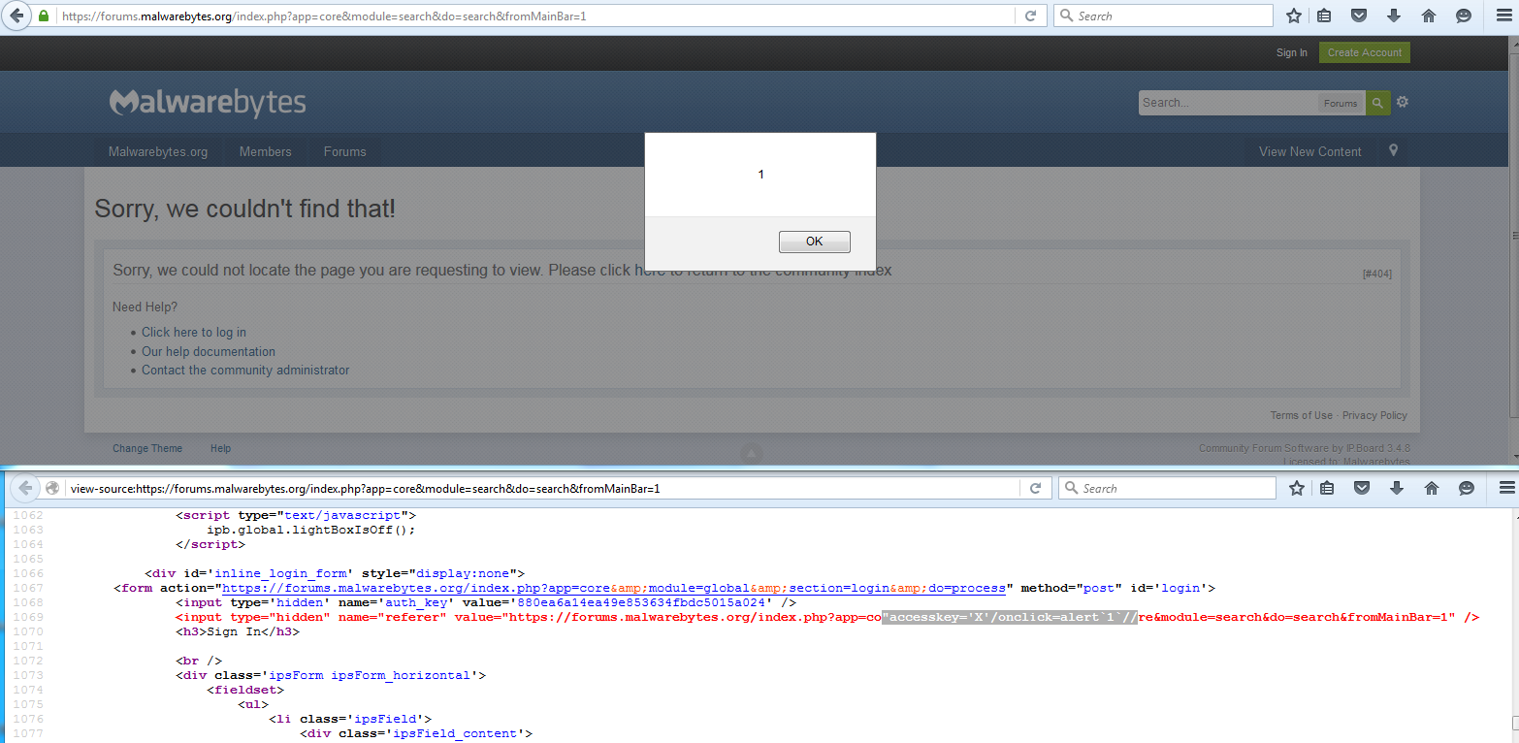Open Terms of Use link

(1302, 415)
